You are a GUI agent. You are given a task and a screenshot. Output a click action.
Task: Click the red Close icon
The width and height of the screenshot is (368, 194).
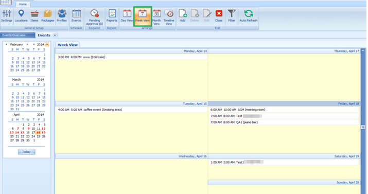point(219,16)
